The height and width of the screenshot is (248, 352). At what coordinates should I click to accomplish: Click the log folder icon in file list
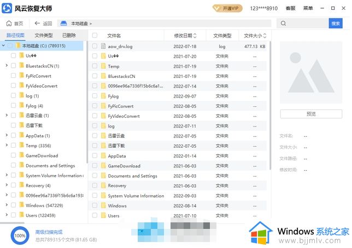(103, 126)
